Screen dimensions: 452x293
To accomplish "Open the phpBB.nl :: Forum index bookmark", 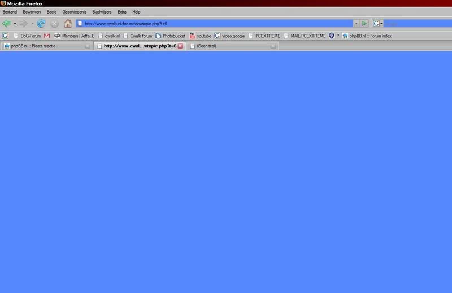I will coord(367,36).
